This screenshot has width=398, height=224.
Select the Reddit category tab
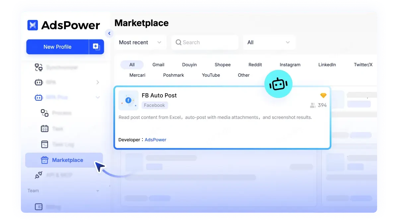[255, 65]
